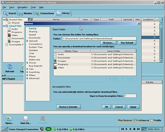
Task: Click the Documents icon in library tree
Action: 9,38
